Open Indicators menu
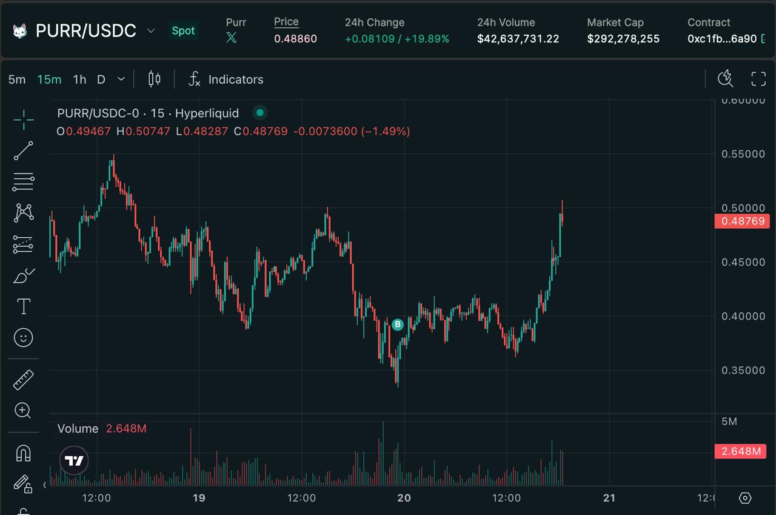 coord(226,79)
